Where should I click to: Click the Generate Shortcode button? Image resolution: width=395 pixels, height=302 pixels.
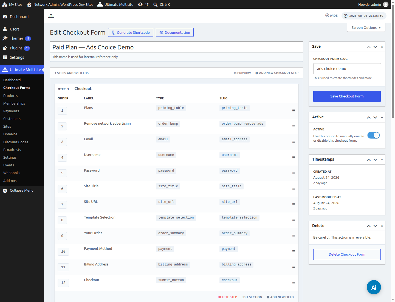pos(131,32)
